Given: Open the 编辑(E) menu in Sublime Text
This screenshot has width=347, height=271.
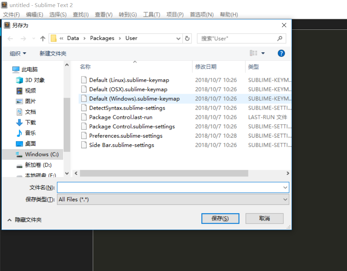Looking at the screenshot, I should point(35,15).
